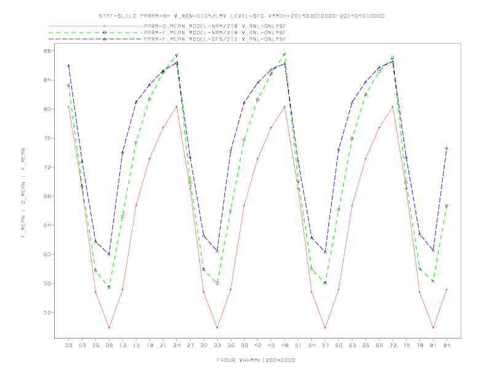The width and height of the screenshot is (487, 376).
Task: Click y-axis tick label 80
Action: click(47, 109)
